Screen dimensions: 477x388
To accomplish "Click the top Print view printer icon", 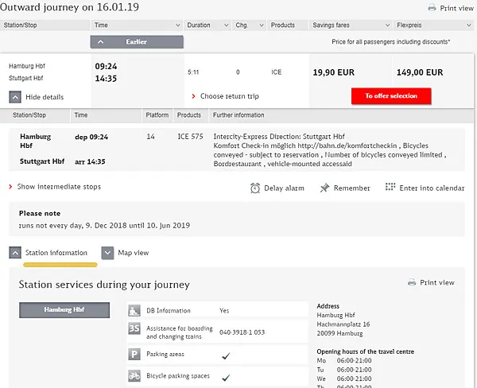I will point(432,8).
